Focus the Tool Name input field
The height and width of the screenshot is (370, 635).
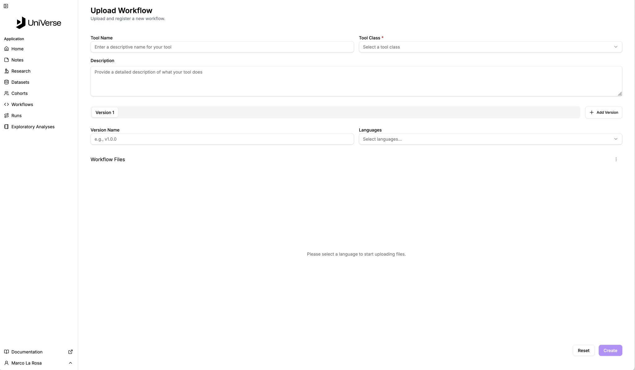222,47
